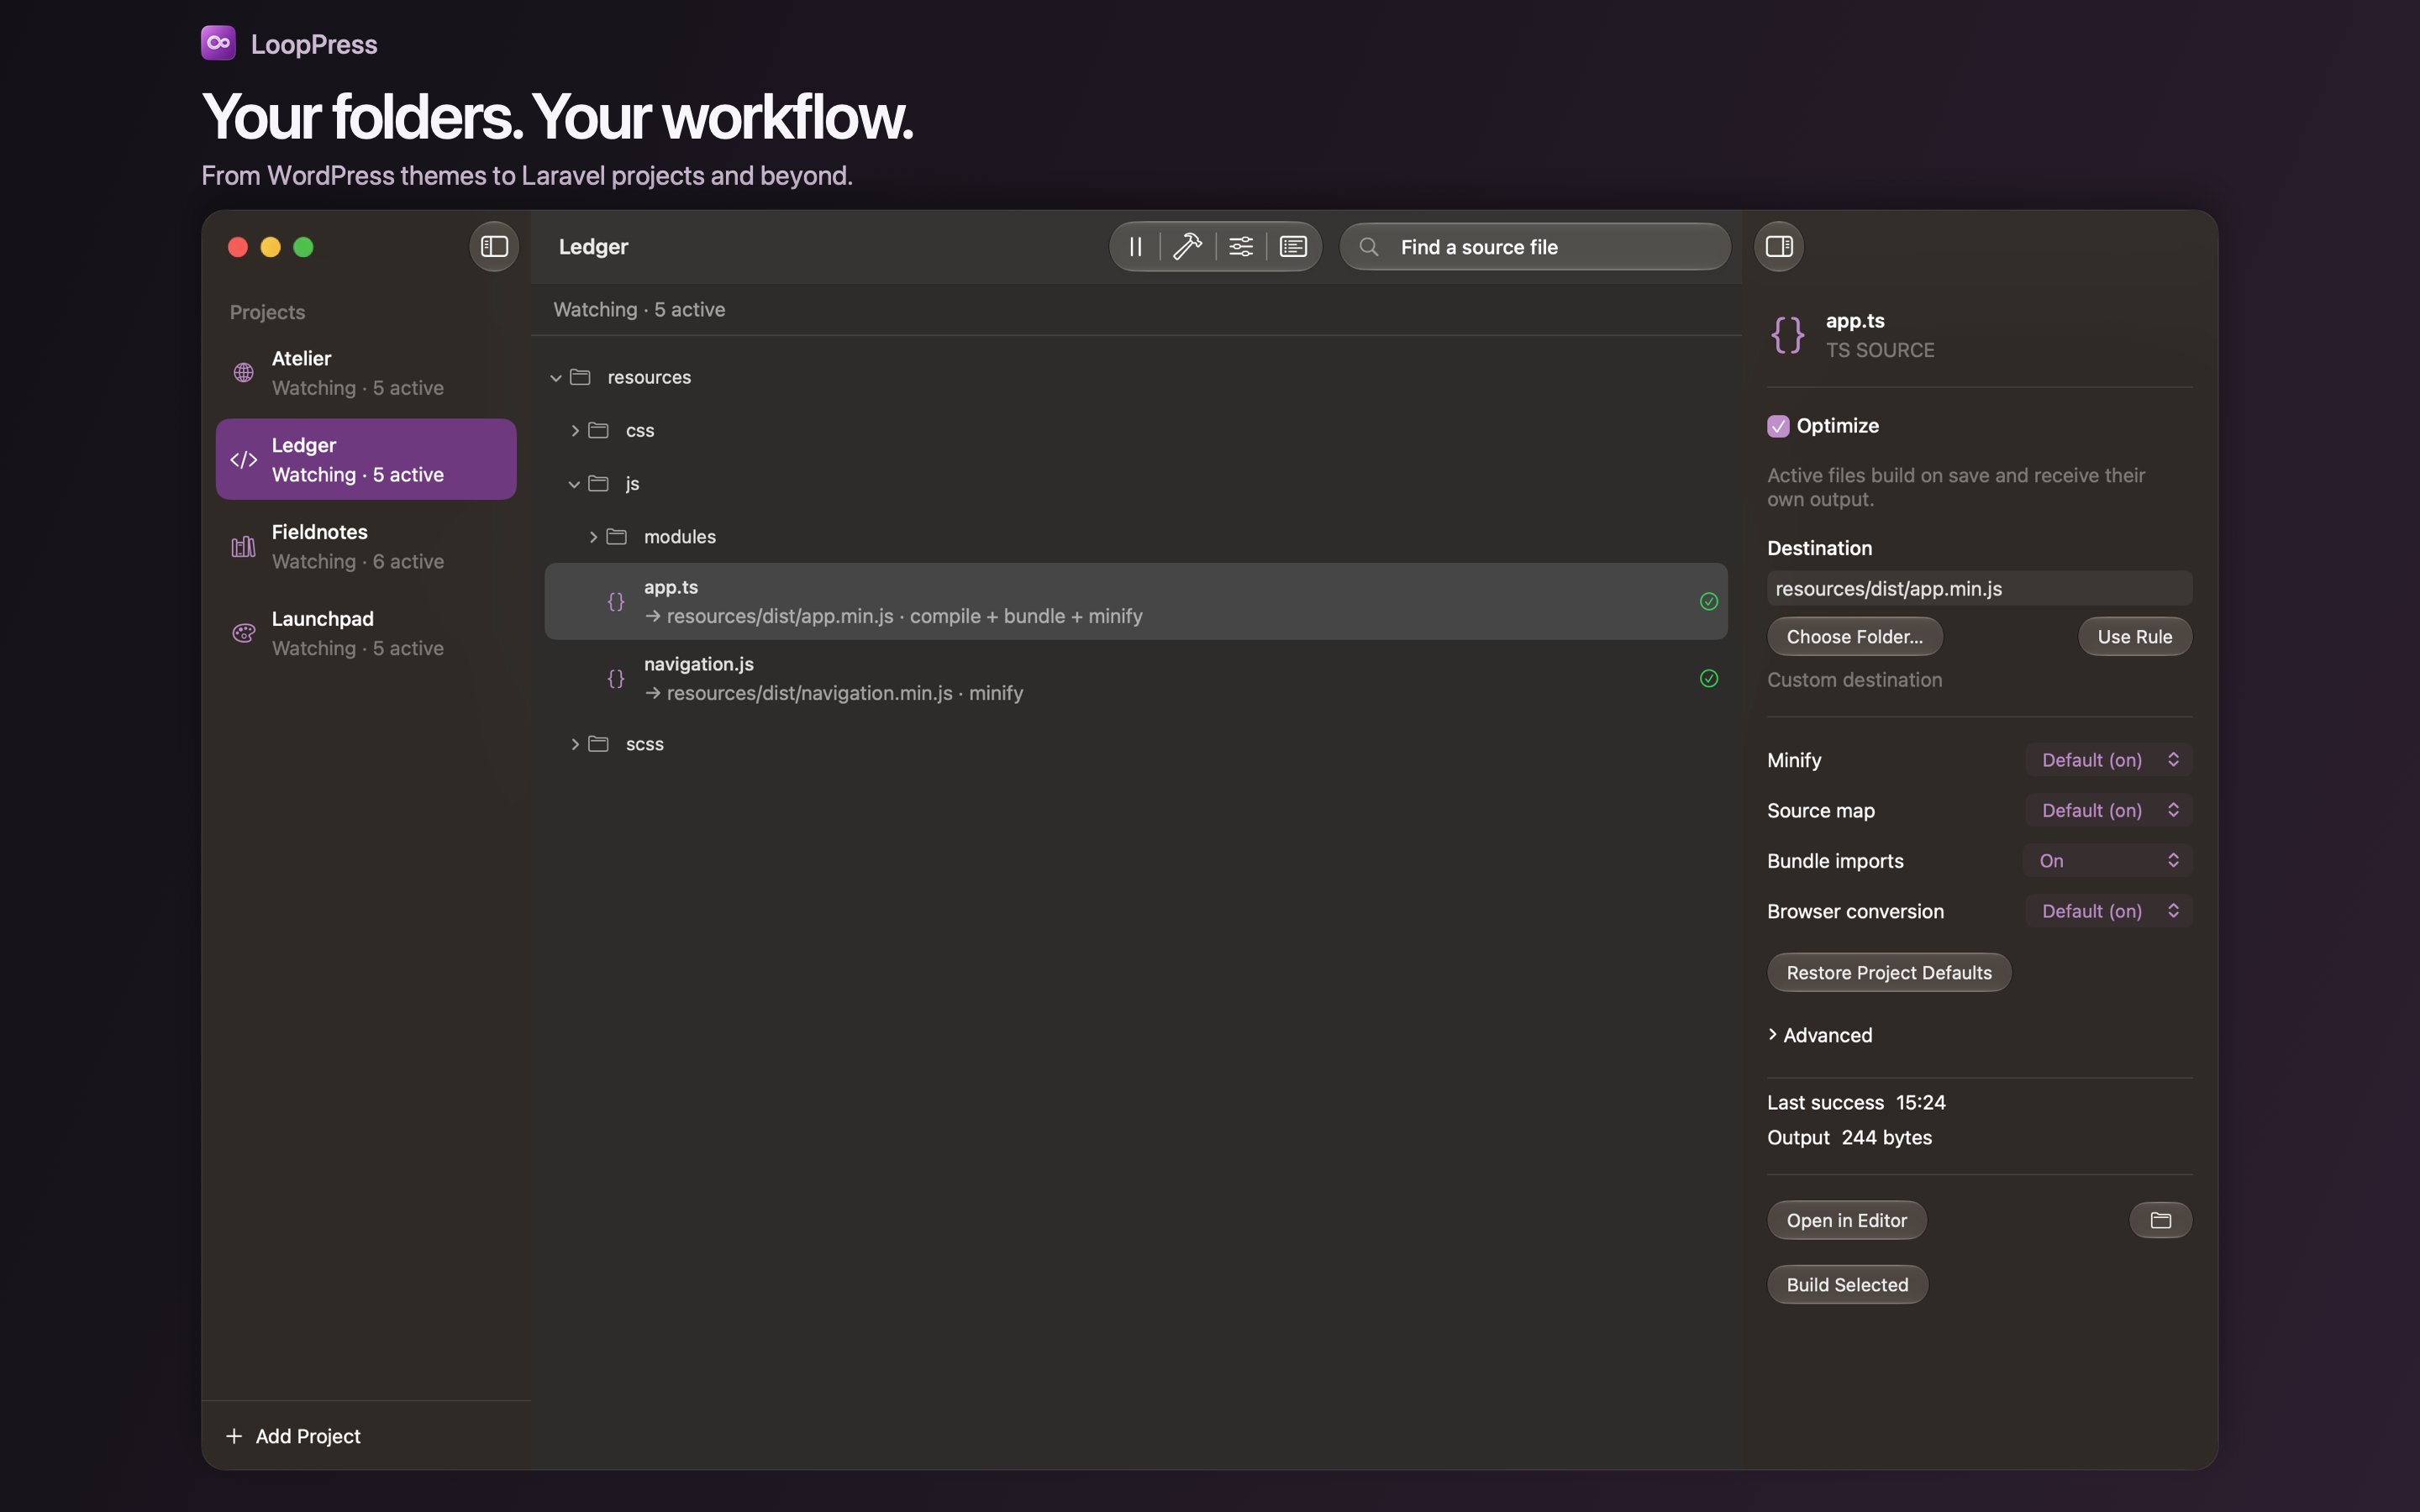The height and width of the screenshot is (1512, 2420).
Task: Click the TS SOURCE label
Action: 1880,351
